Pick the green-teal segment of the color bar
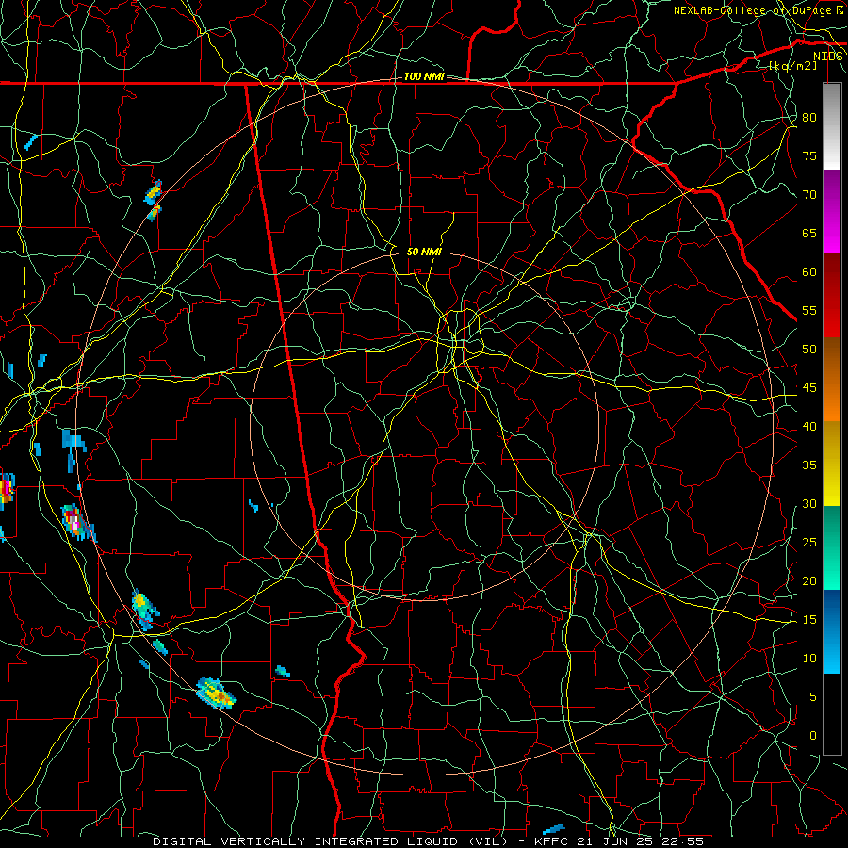 [832, 547]
